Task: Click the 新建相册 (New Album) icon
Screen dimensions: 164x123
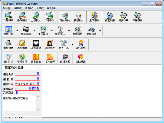Action: pos(110,15)
